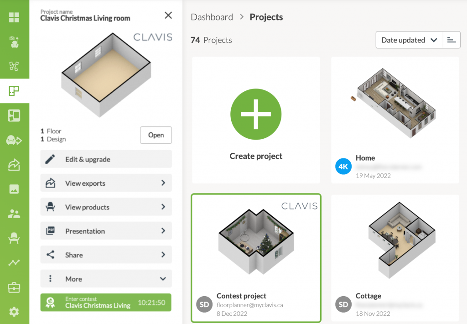Viewport: 467px width, 324px height.
Task: Click the Projects breadcrumb
Action: click(266, 17)
